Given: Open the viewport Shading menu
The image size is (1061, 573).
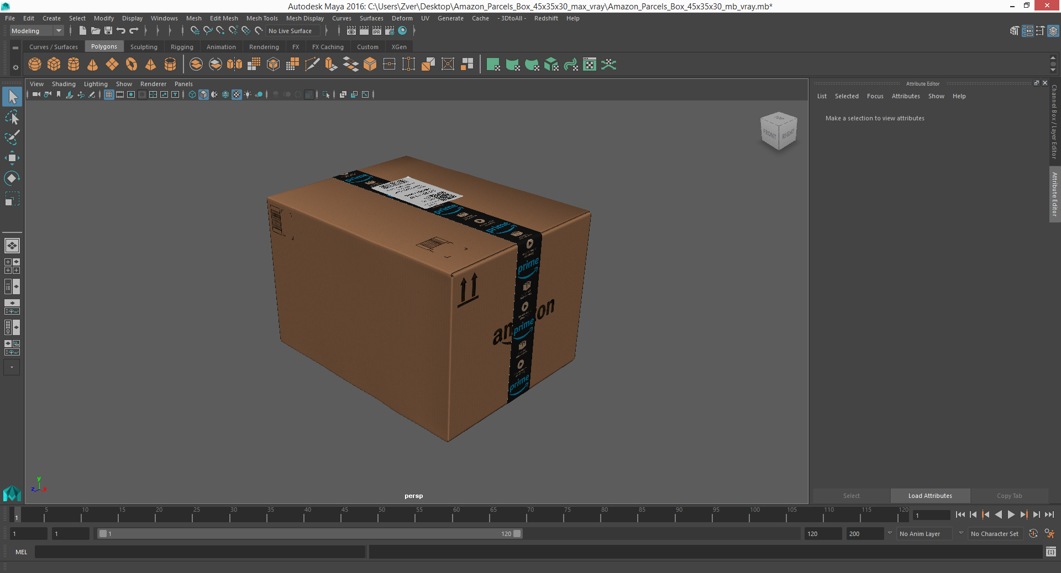Looking at the screenshot, I should pyautogui.click(x=64, y=84).
